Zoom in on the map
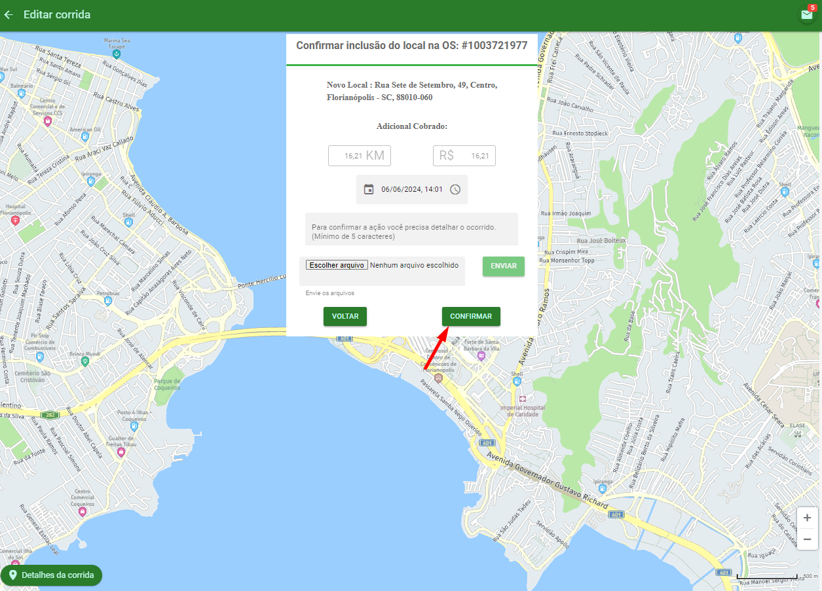The image size is (822, 591). pyautogui.click(x=807, y=518)
